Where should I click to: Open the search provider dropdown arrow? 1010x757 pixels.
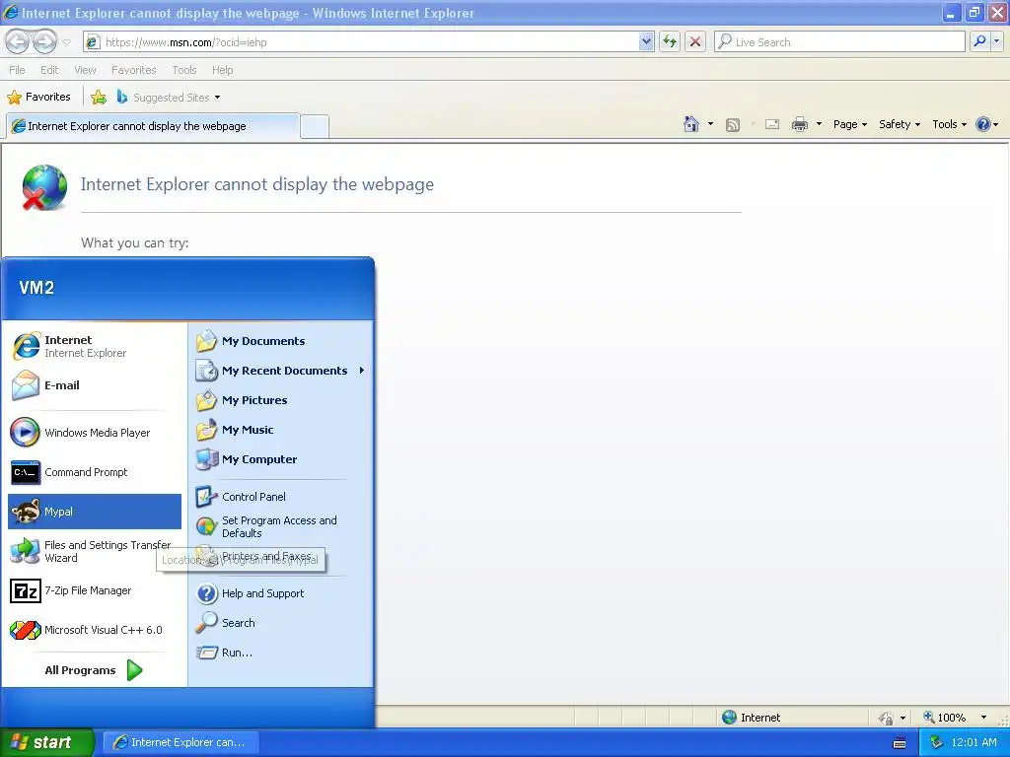(996, 41)
